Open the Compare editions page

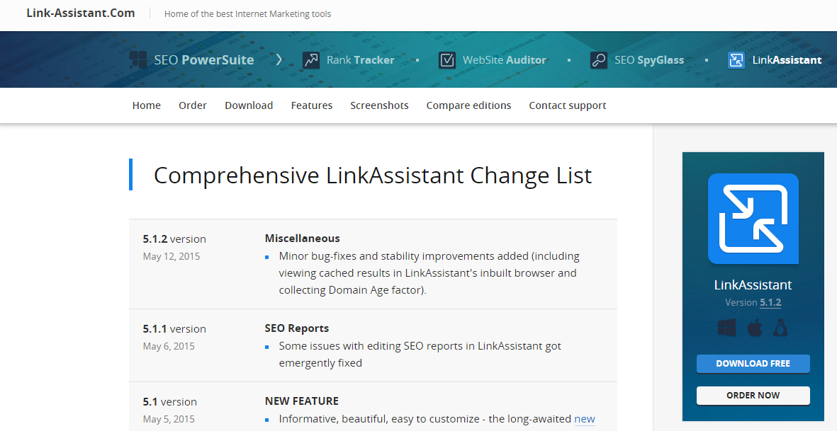point(468,105)
